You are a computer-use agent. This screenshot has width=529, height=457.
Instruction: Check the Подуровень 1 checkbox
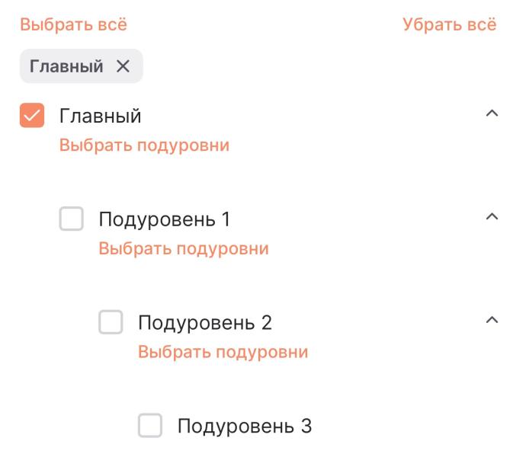tap(72, 219)
